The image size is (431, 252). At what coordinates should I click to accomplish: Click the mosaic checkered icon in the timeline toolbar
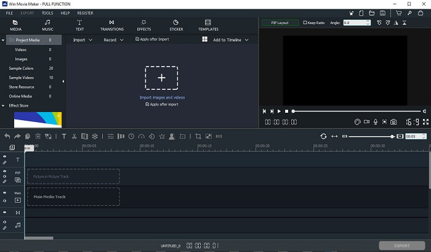[x=209, y=136]
